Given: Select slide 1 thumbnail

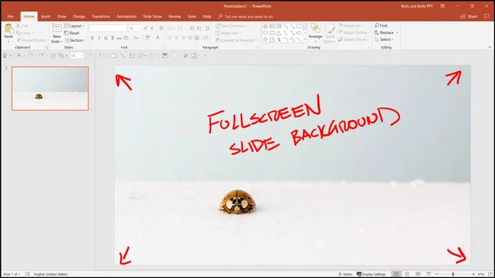Looking at the screenshot, I should tap(50, 88).
